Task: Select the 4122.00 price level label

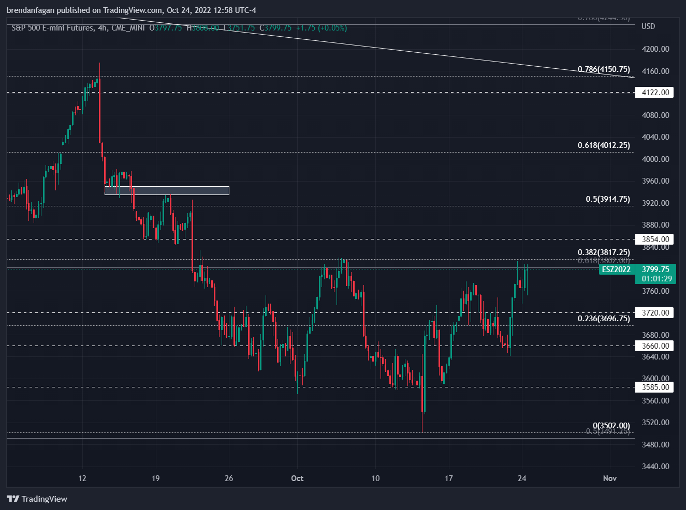Action: [x=655, y=93]
